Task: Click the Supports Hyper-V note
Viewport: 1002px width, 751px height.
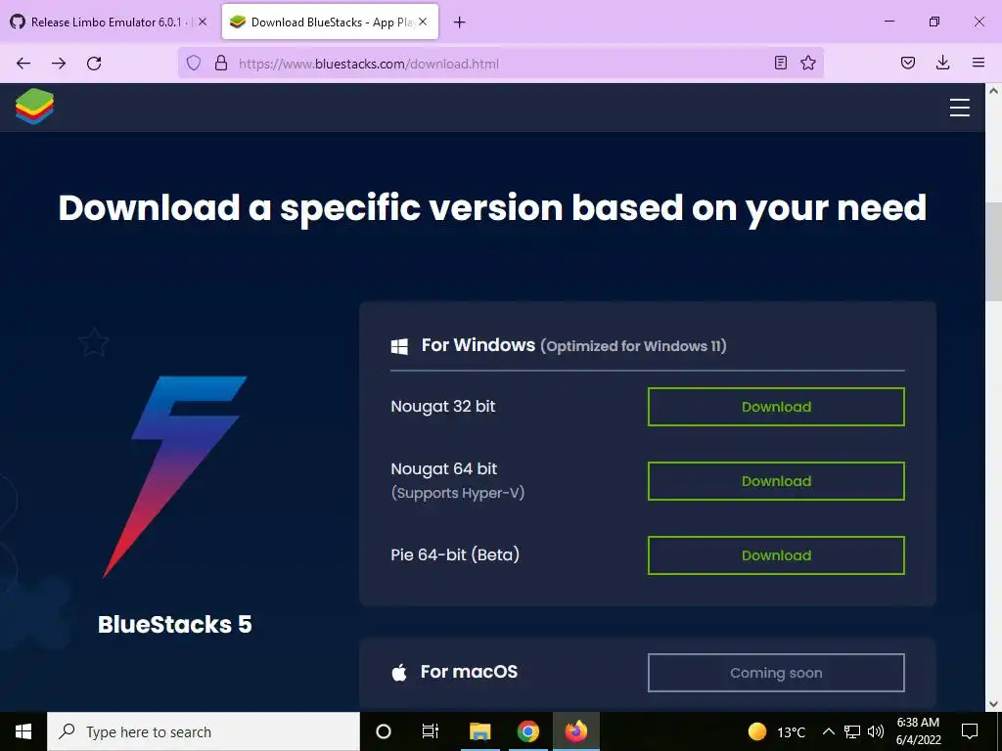Action: coord(458,493)
